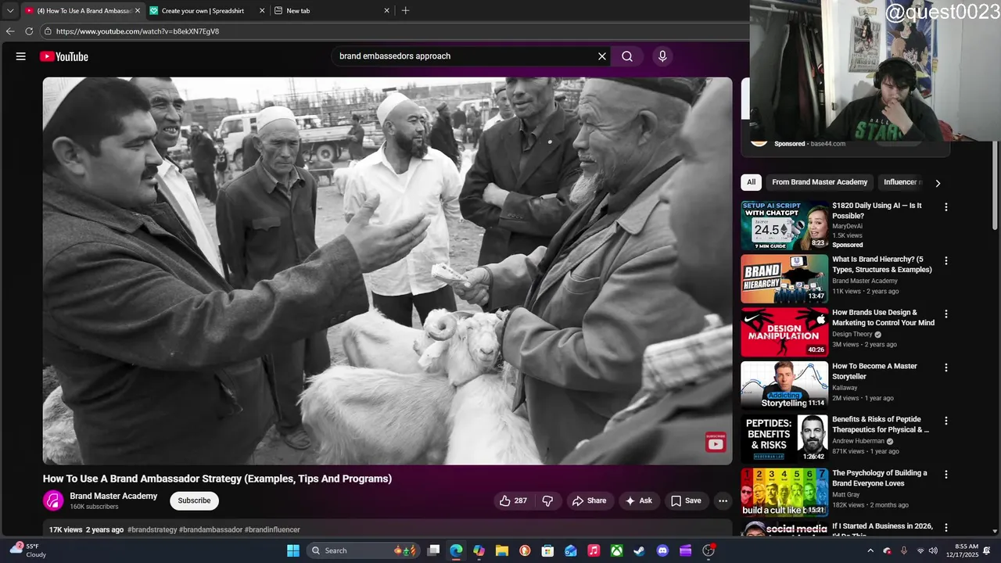This screenshot has width=1001, height=563.
Task: Open Brand Master Academy channel name link
Action: coord(113,496)
